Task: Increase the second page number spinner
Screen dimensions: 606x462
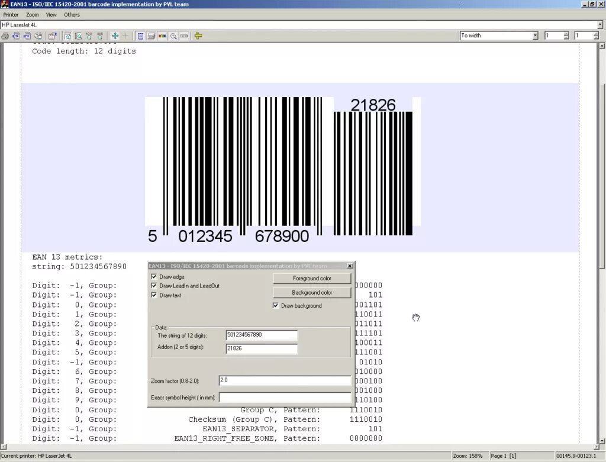Action: [597, 34]
